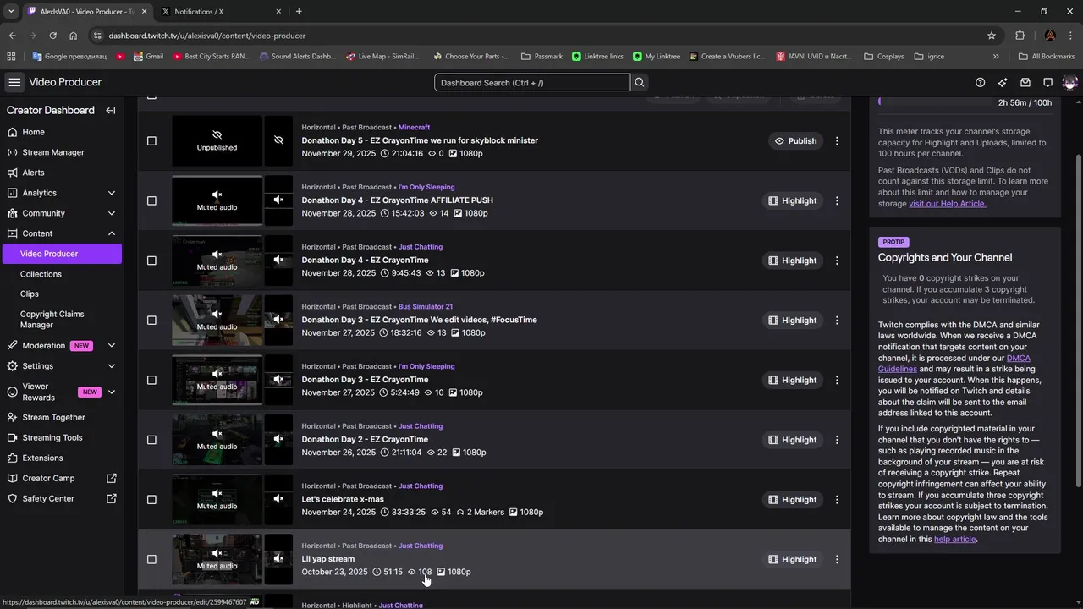The height and width of the screenshot is (609, 1083).
Task: Open options for Let's celebrate x-mas
Action: 837,499
